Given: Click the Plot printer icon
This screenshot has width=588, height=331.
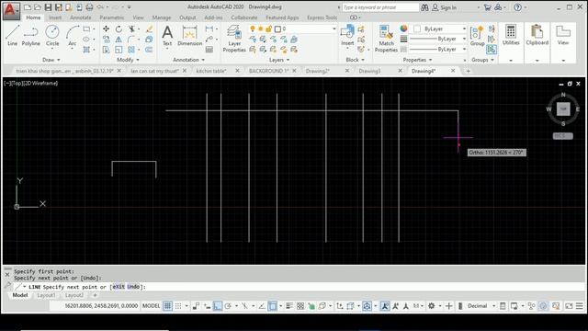Looking at the screenshot, I should [89, 7].
